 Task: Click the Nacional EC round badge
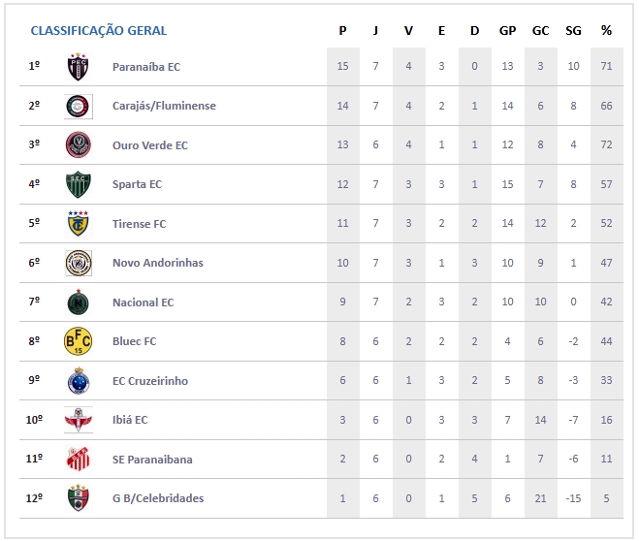pos(78,302)
